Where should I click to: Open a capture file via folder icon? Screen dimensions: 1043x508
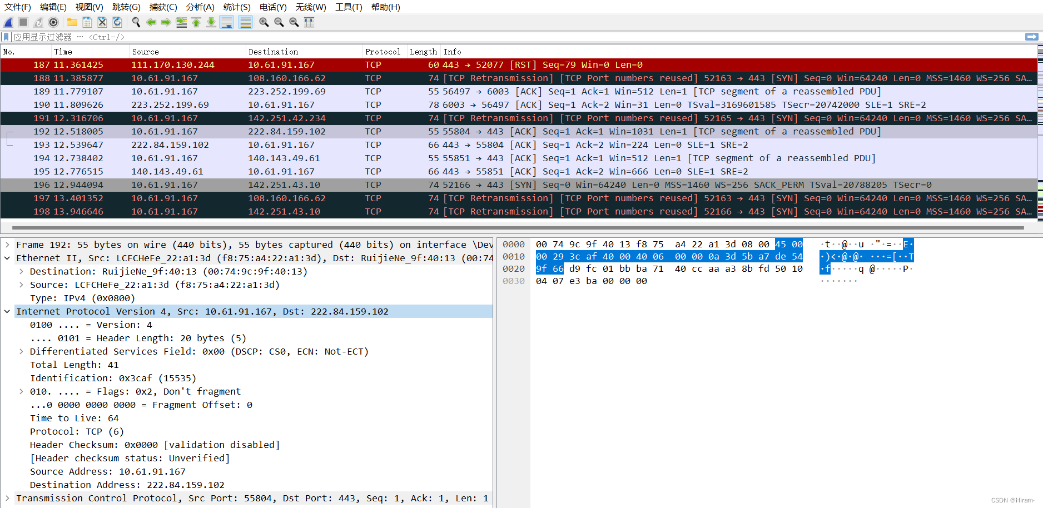(72, 22)
